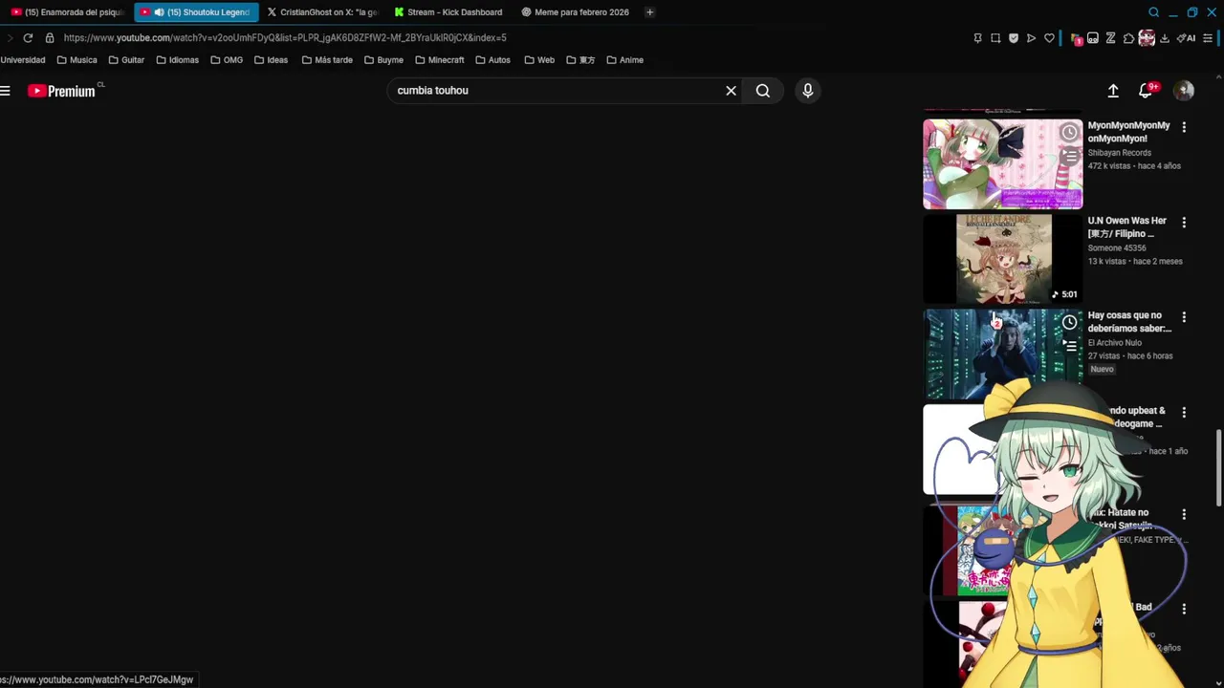Click the page vertical scrollbar thumb
Viewport: 1224px width, 688px height.
[x=1218, y=468]
